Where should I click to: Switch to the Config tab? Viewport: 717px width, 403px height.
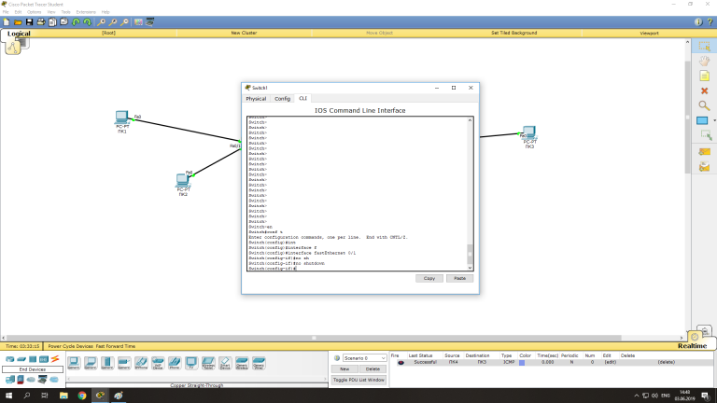pos(282,98)
